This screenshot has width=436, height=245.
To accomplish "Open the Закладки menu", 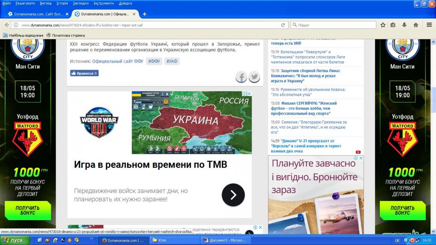I will (x=81, y=3).
